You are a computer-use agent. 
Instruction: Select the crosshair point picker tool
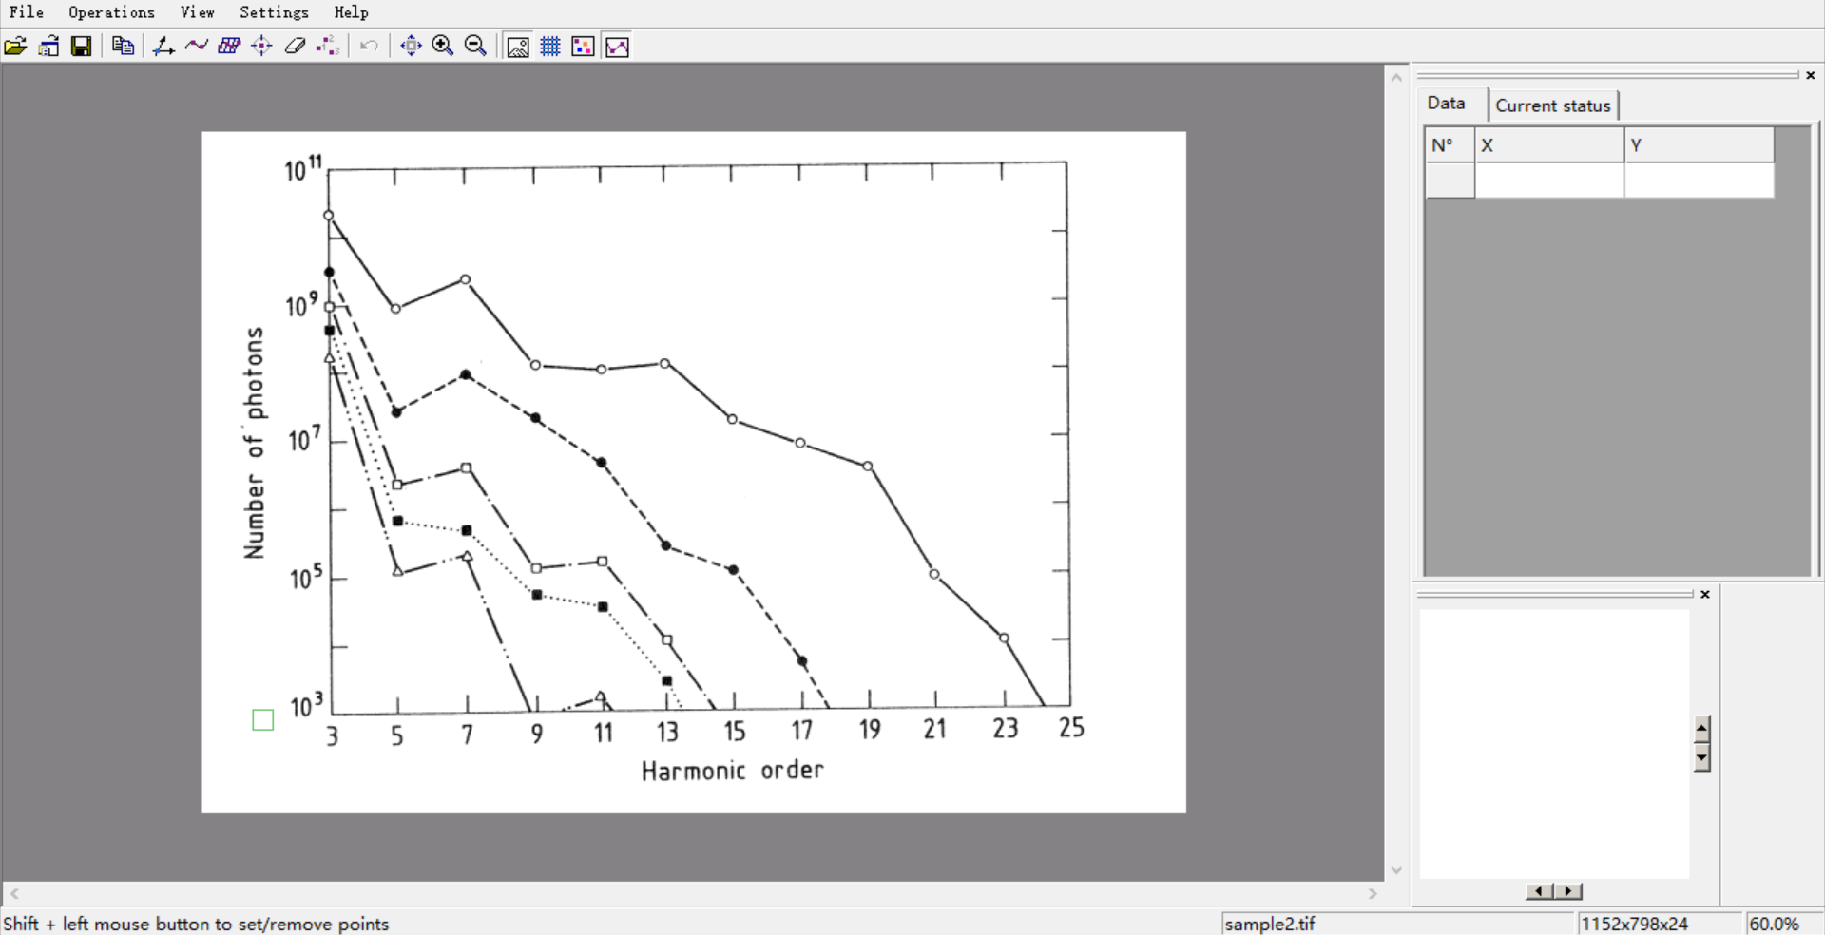261,46
